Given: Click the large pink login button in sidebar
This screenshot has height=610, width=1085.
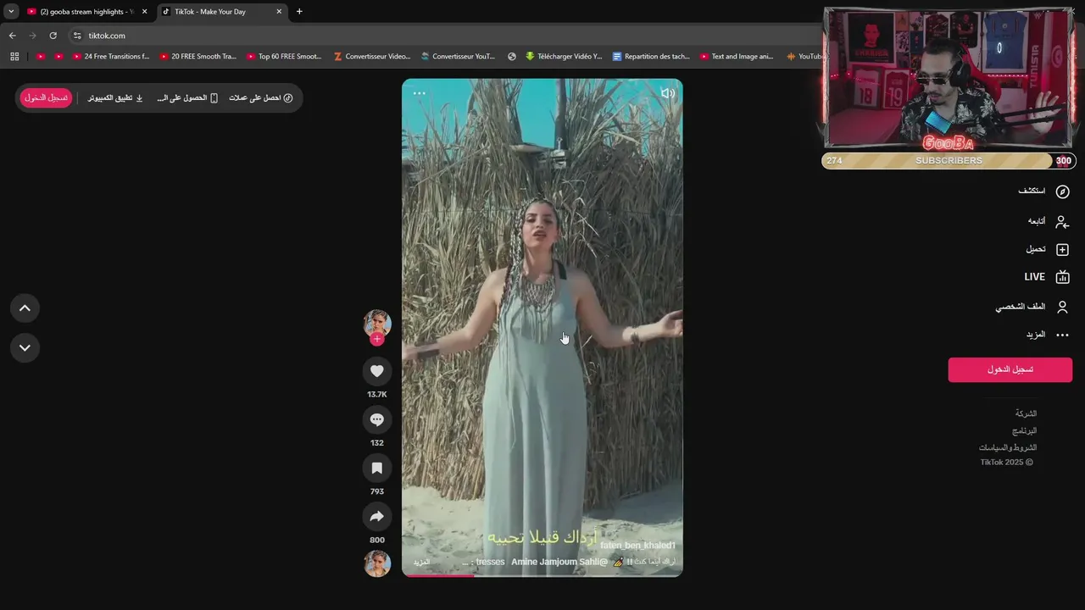Looking at the screenshot, I should pyautogui.click(x=1010, y=369).
